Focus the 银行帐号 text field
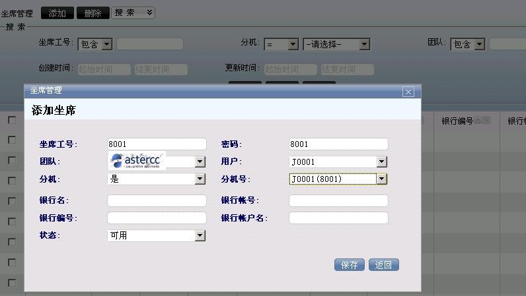Image resolution: width=526 pixels, height=296 pixels. [x=338, y=200]
